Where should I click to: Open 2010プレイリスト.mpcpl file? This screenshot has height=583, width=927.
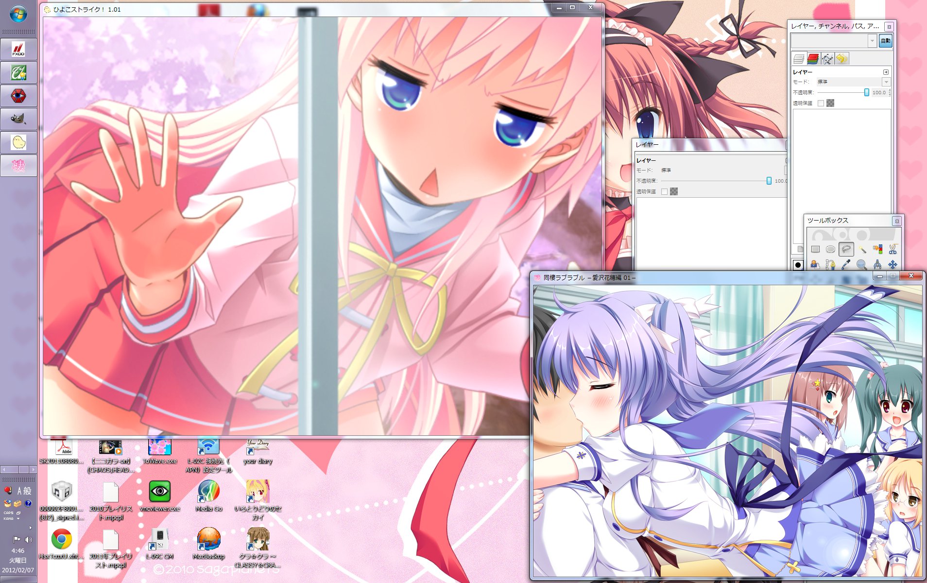(111, 500)
